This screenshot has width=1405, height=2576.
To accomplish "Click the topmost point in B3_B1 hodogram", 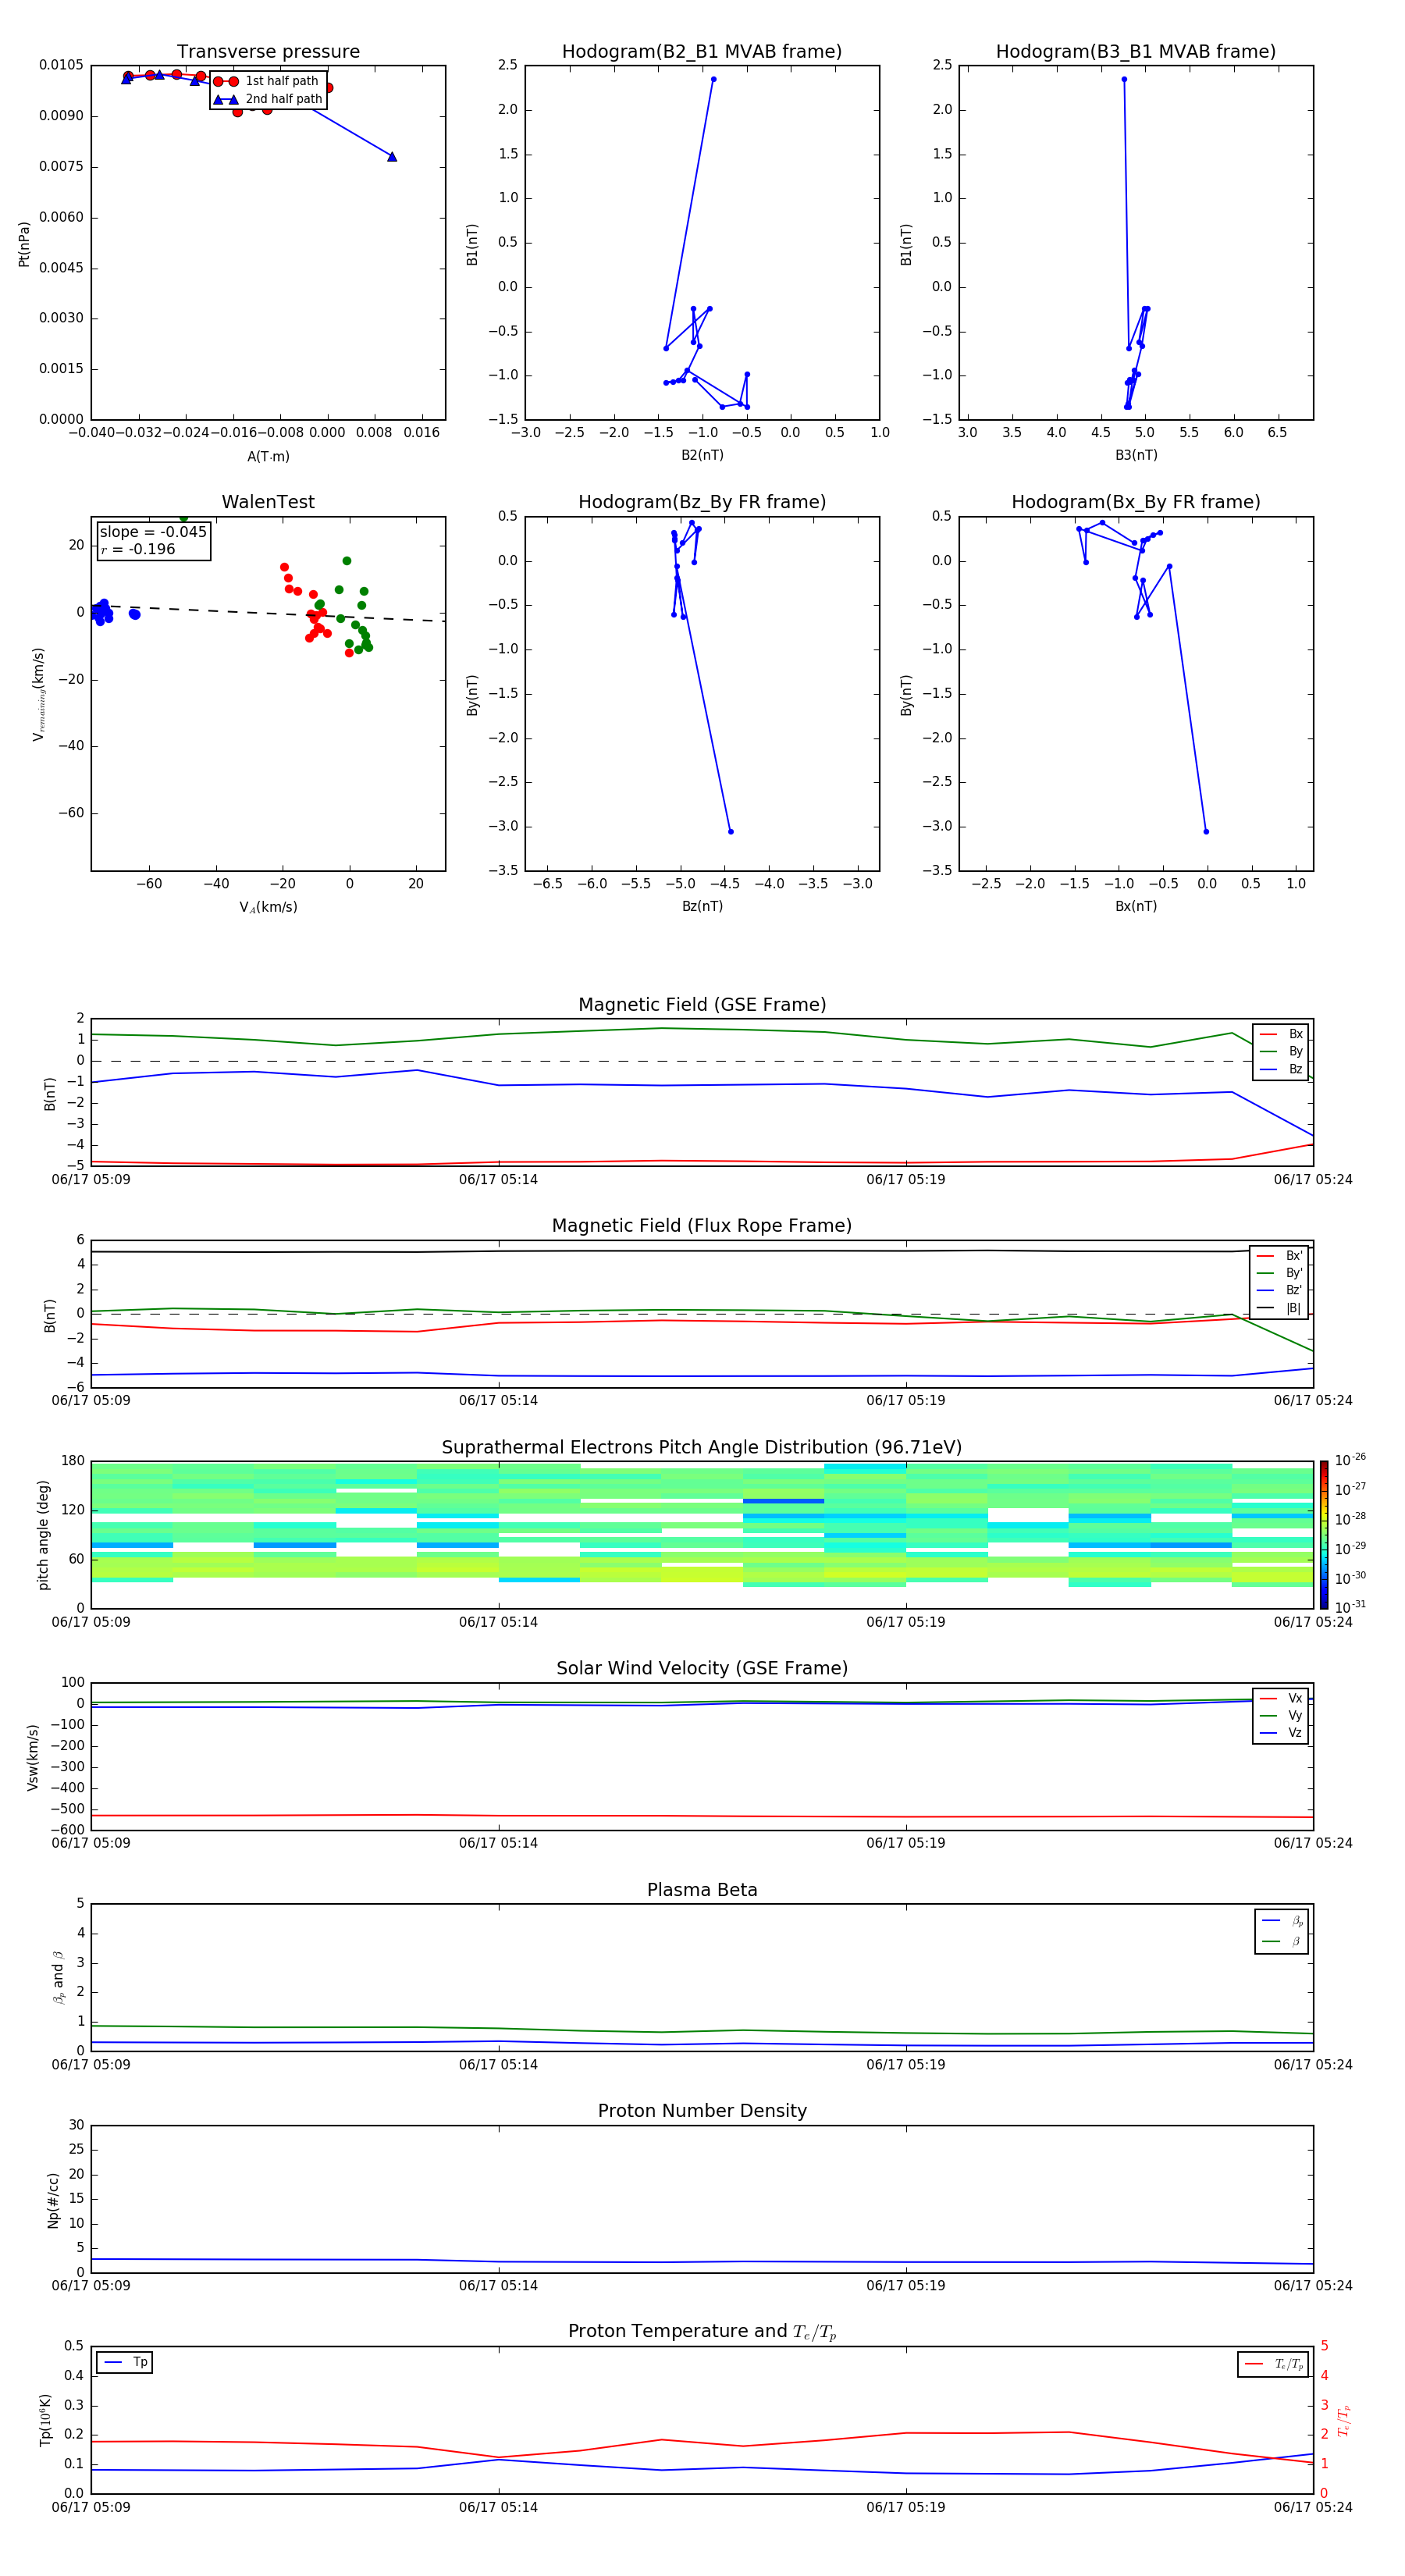I will pyautogui.click(x=1124, y=79).
